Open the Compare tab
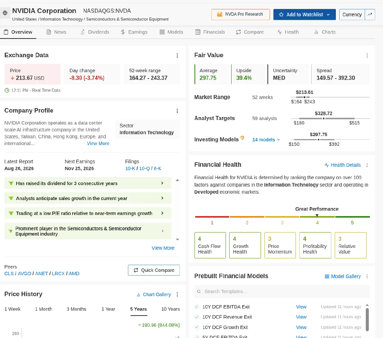 tap(249, 32)
